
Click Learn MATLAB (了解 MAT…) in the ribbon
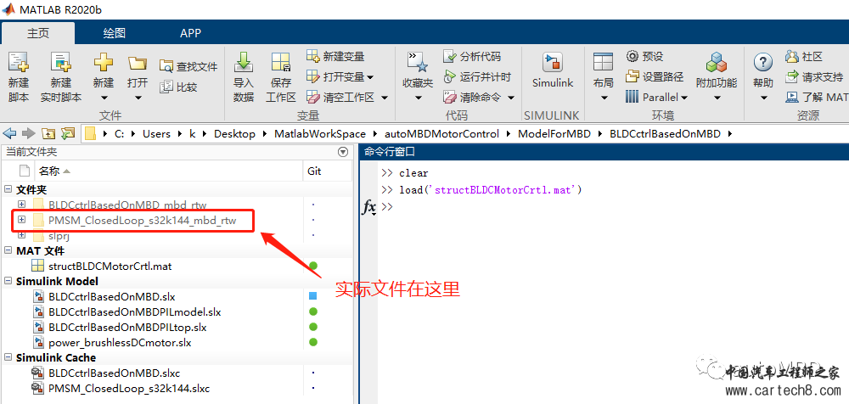point(817,98)
